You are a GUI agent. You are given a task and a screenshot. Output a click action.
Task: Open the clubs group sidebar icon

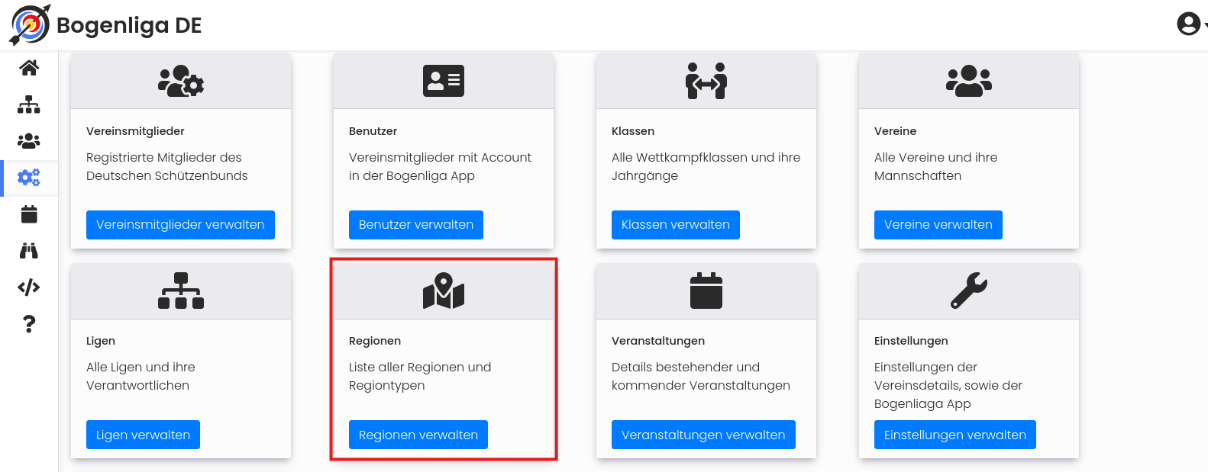click(x=29, y=141)
